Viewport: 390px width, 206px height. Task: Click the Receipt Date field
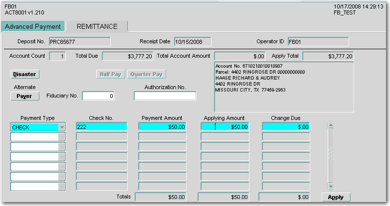pyautogui.click(x=192, y=41)
